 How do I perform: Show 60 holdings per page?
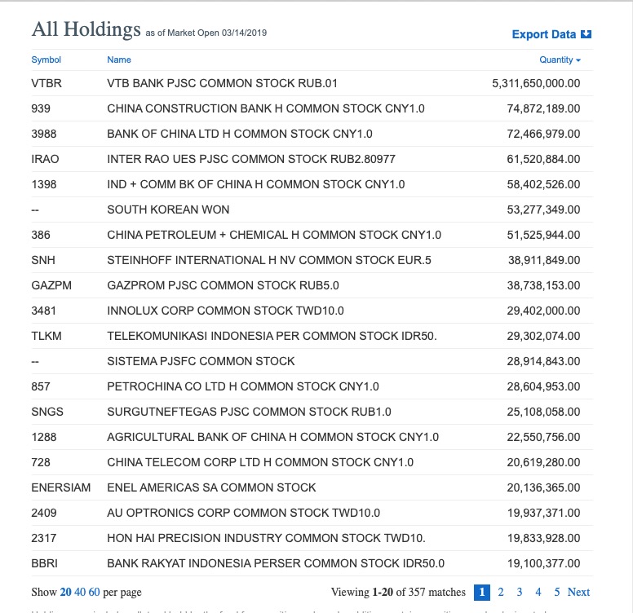click(x=95, y=593)
